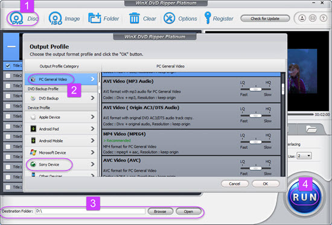Screen dimensions: 332x225
Task: Check the Title4 checkbox
Action: pyautogui.click(x=8, y=96)
